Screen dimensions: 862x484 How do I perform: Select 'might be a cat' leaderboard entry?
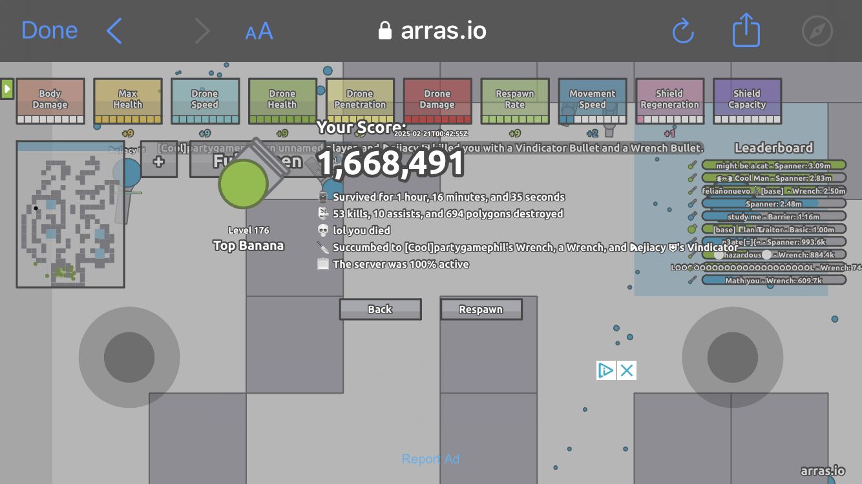[x=773, y=165]
